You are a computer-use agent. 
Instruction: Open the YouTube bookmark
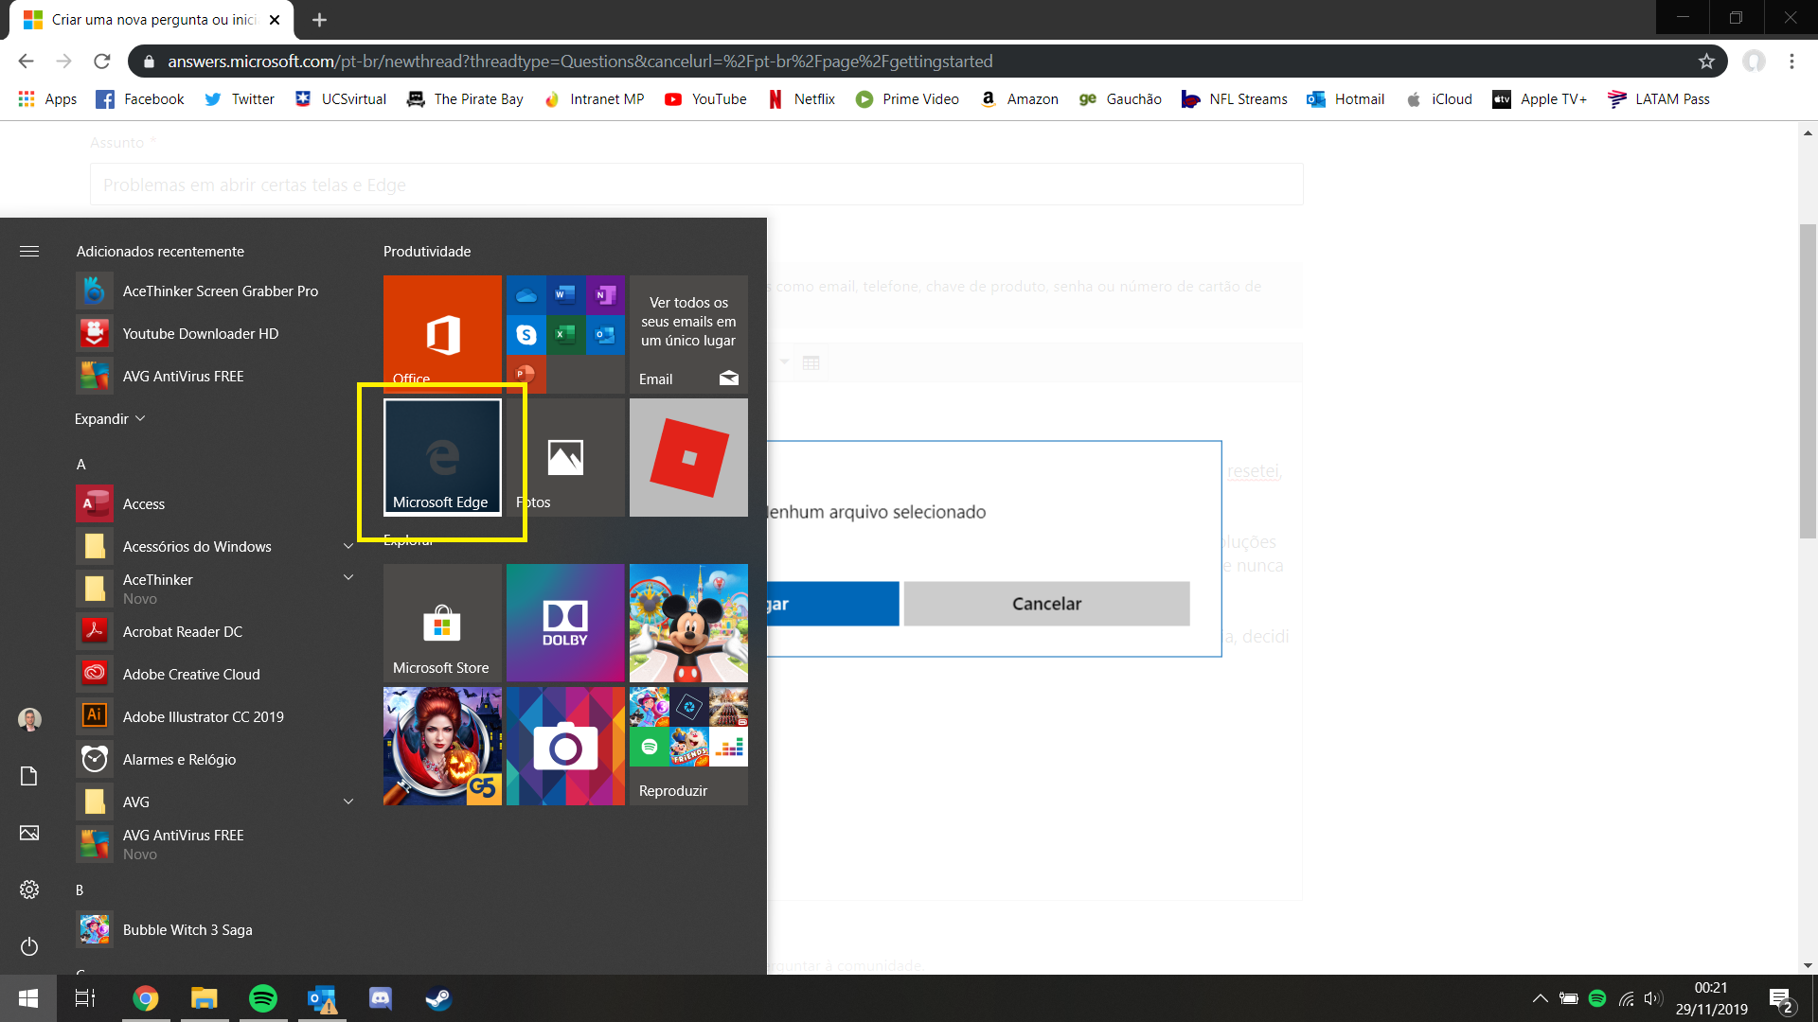coord(705,99)
